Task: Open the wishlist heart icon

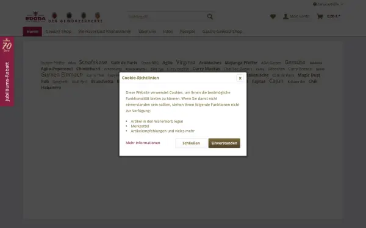Action: pyautogui.click(x=273, y=16)
